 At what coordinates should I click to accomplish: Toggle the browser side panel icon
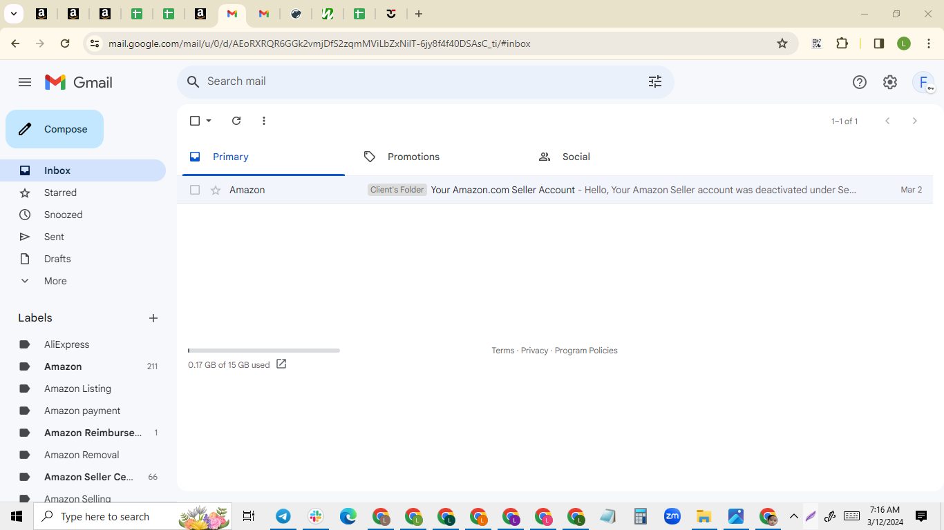(x=879, y=43)
